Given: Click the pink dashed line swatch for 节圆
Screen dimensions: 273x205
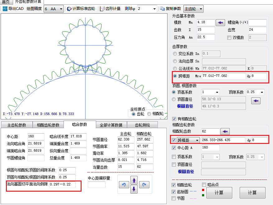Looking at the screenshot, I should pos(193,198).
